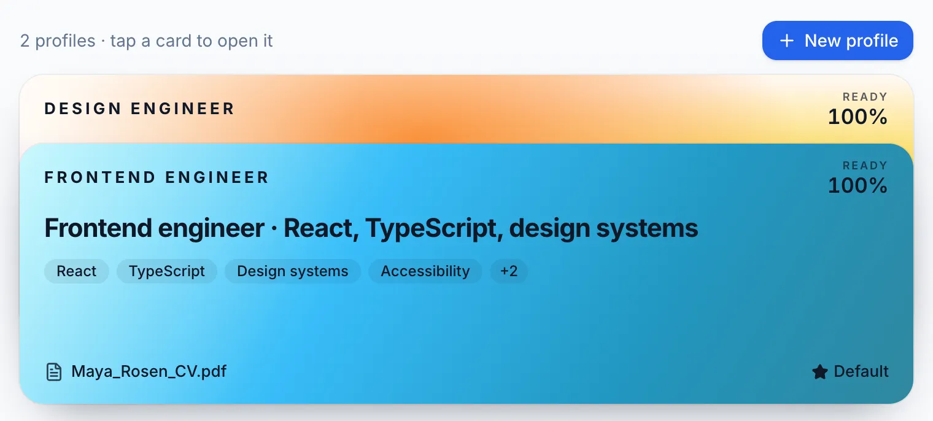The width and height of the screenshot is (933, 421).
Task: Click the FRONTEND ENGINEER card label
Action: tap(157, 177)
